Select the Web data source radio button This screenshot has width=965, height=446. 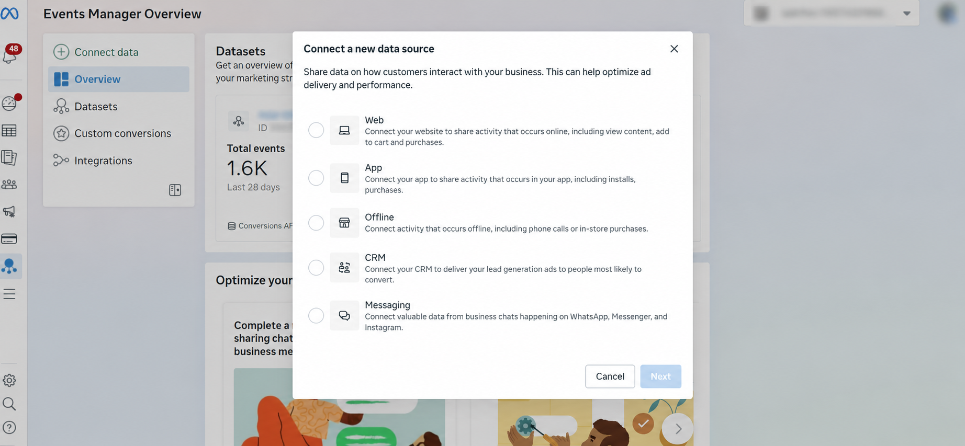[316, 130]
